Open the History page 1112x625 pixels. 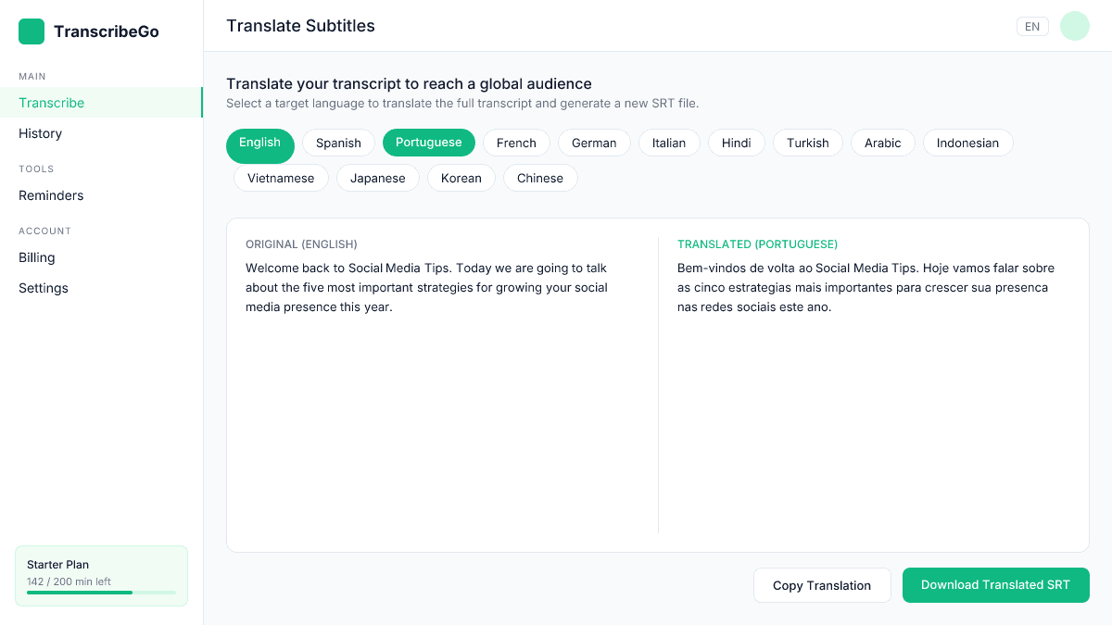pyautogui.click(x=40, y=133)
